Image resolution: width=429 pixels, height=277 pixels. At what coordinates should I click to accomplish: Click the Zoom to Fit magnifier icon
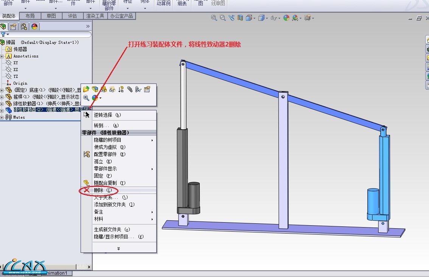pos(214,18)
